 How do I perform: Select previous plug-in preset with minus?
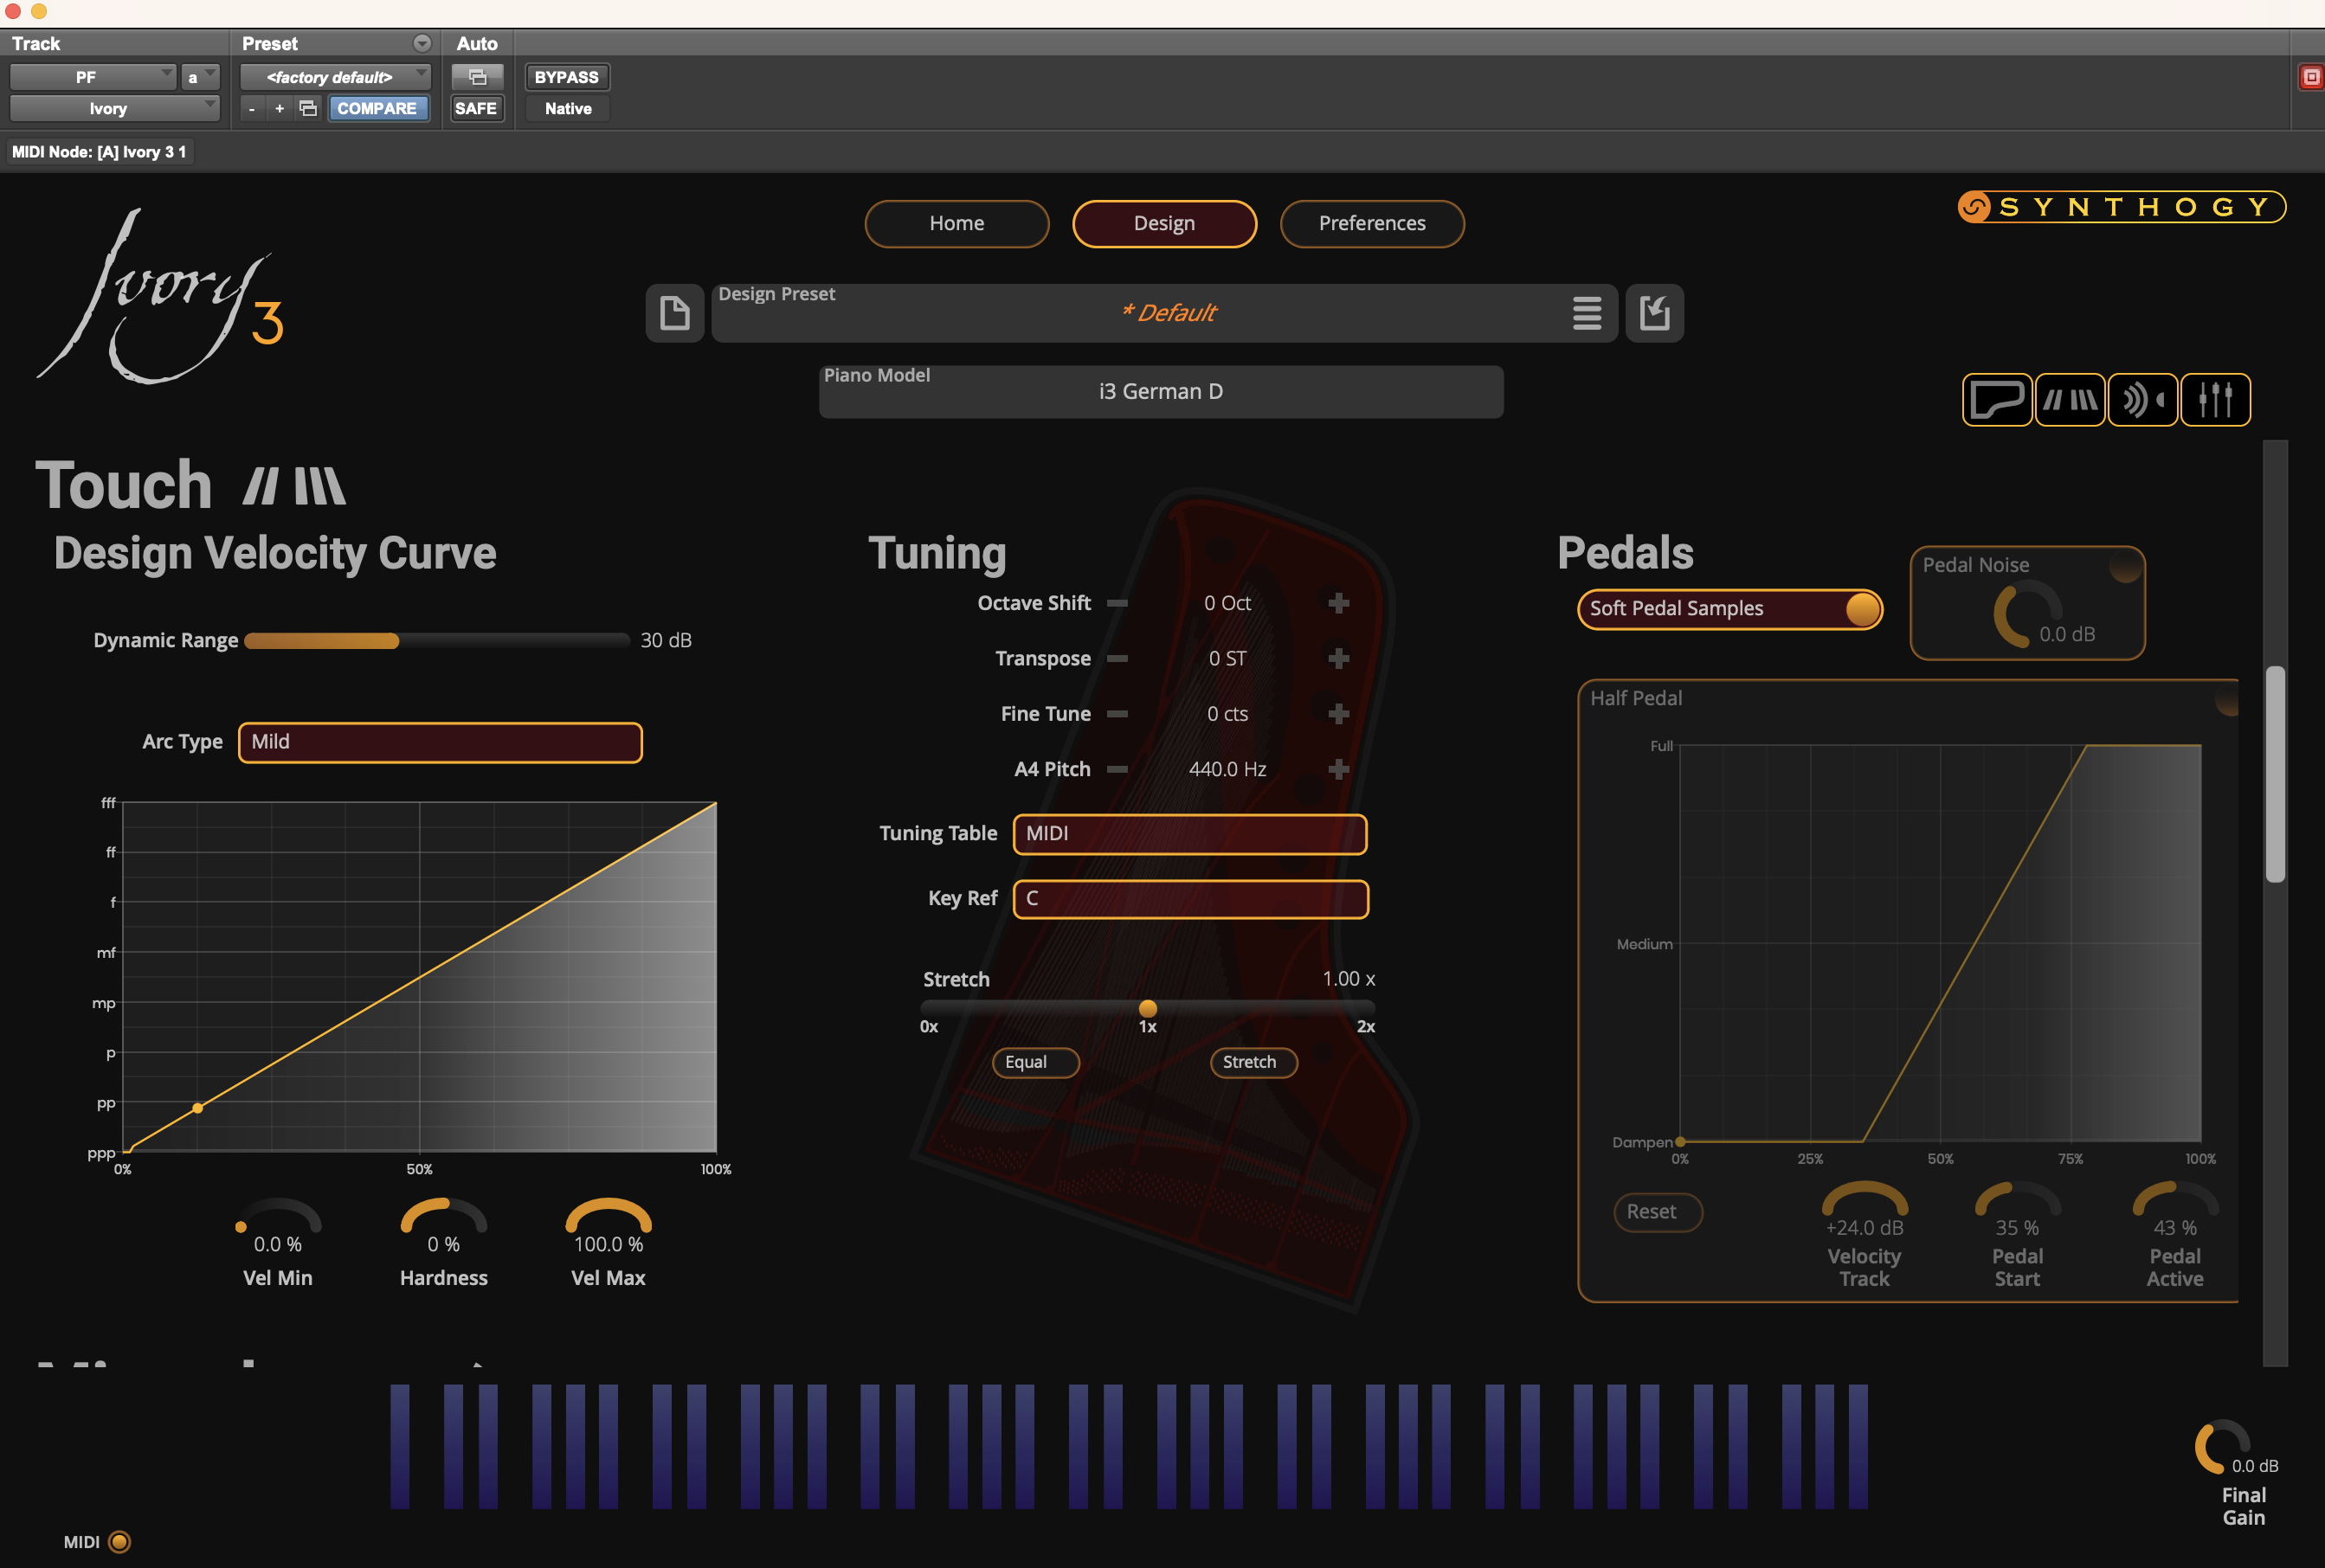click(252, 108)
